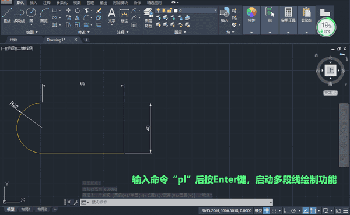350x215 pixels.
Task: Toggle layer on/off lightbulb icon
Action: click(x=158, y=10)
